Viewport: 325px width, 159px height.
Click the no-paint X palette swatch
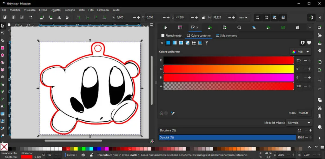click(4, 147)
